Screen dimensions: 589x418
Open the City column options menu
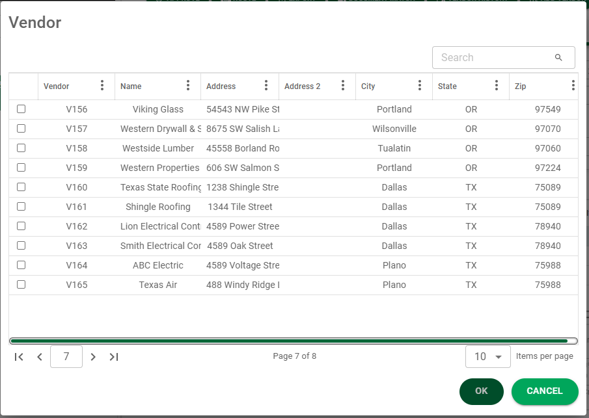[x=420, y=86]
